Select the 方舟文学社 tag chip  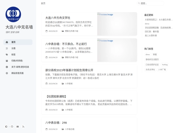click(x=150, y=70)
